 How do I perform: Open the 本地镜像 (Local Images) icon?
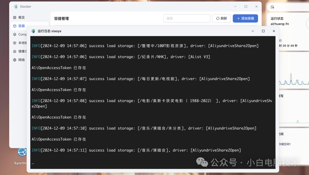(15, 43)
